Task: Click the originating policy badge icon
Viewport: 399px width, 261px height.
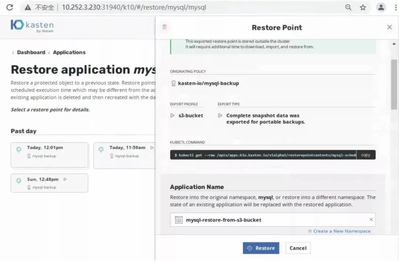Action: coord(173,83)
